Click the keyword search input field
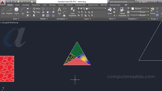This screenshot has height=91, width=162. [122, 2]
